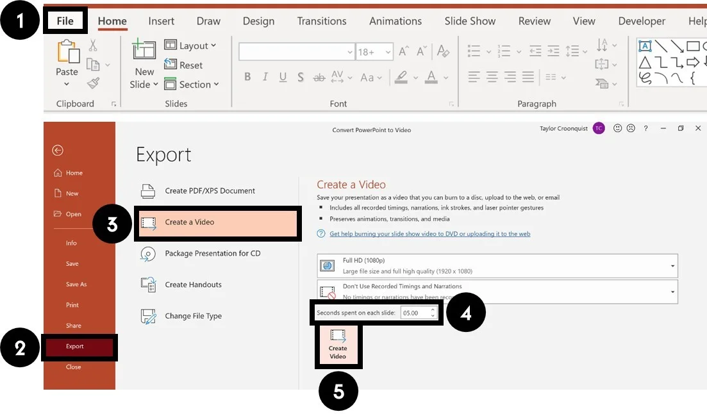
Task: Open Home in backstage sidebar
Action: tap(69, 173)
